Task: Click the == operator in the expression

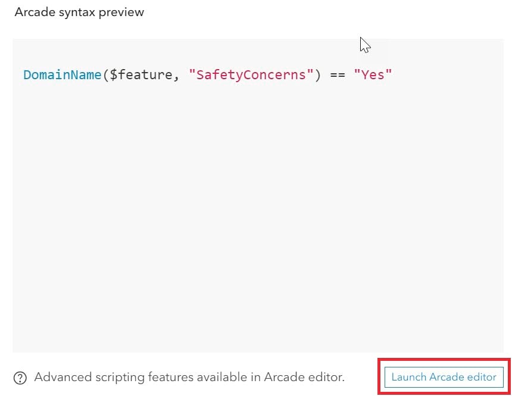Action: click(338, 74)
